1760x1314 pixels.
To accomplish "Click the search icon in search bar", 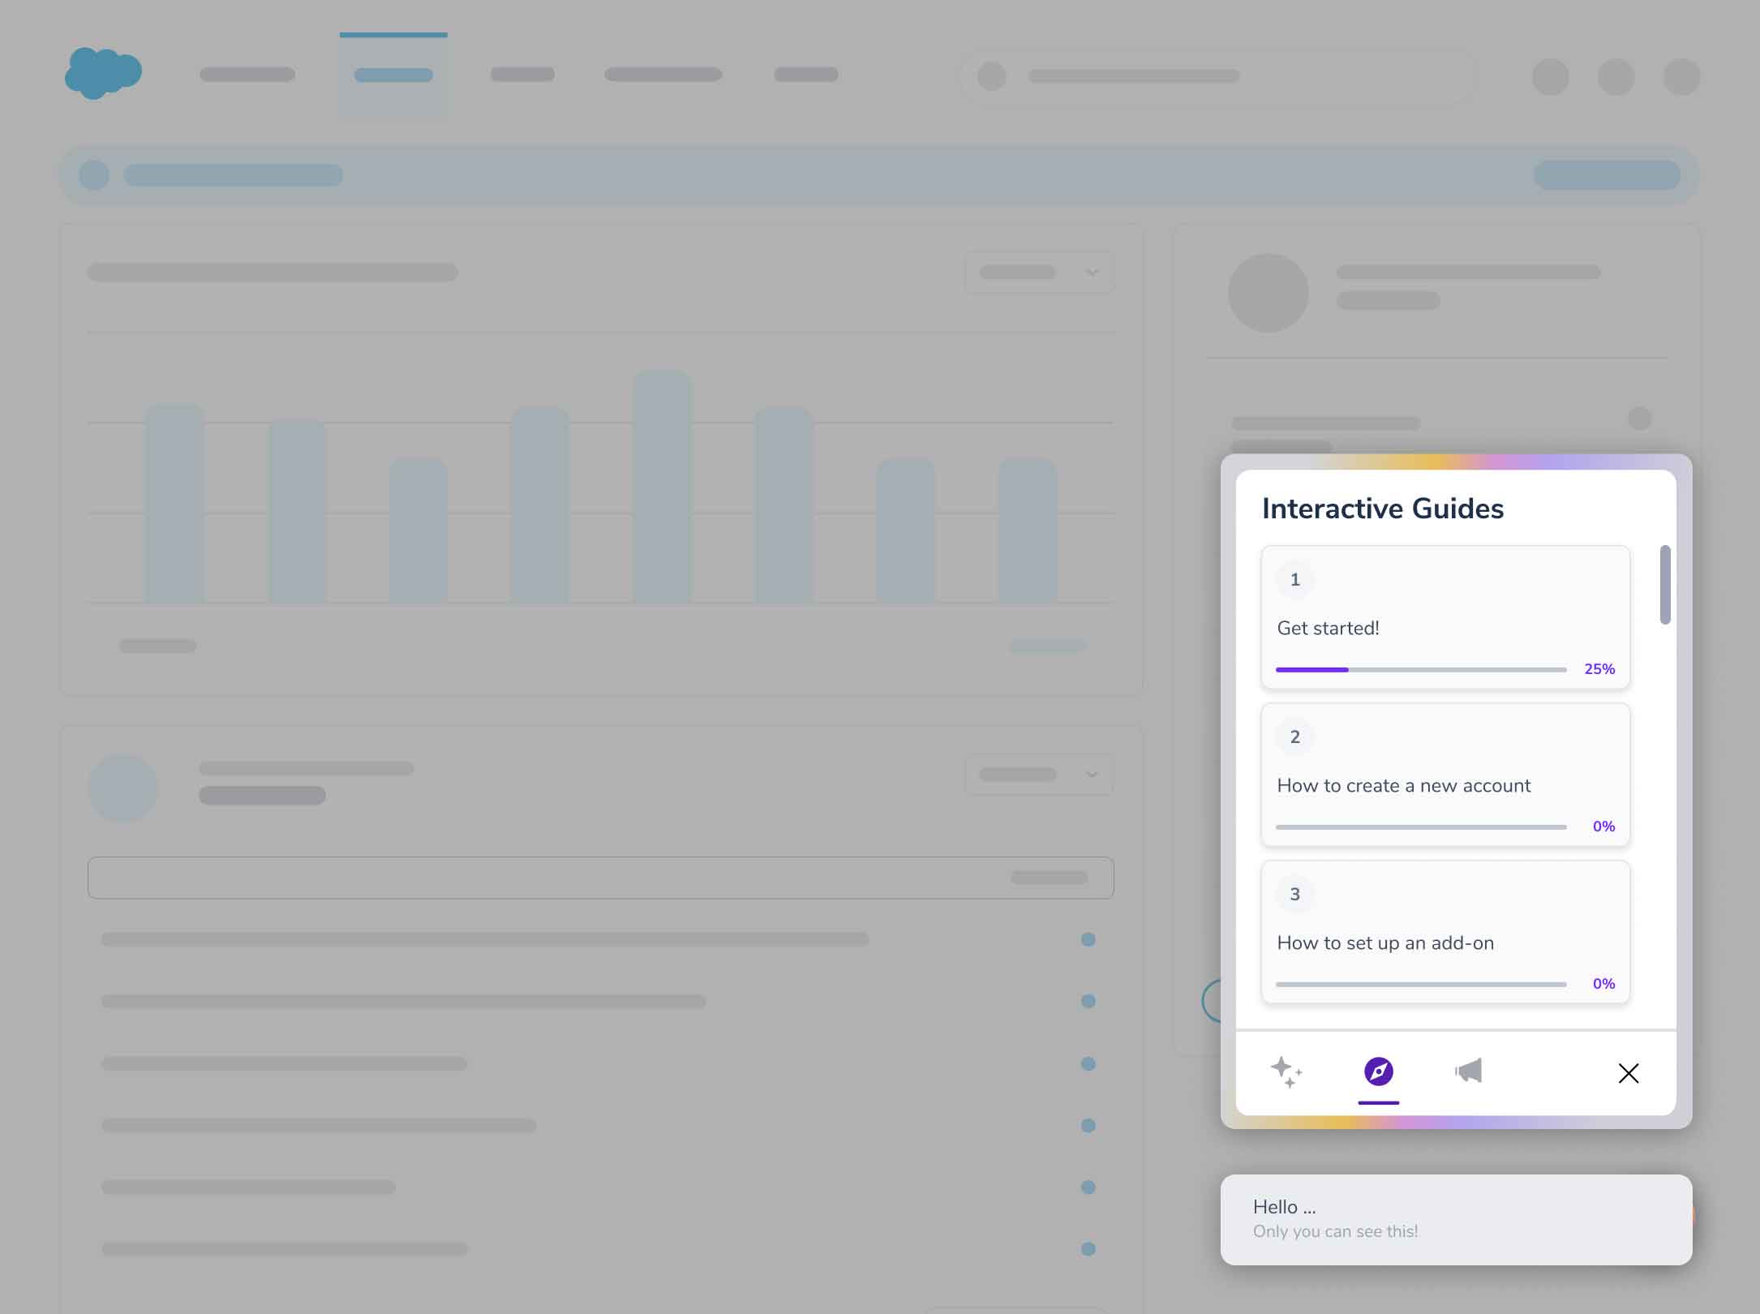I will (991, 75).
